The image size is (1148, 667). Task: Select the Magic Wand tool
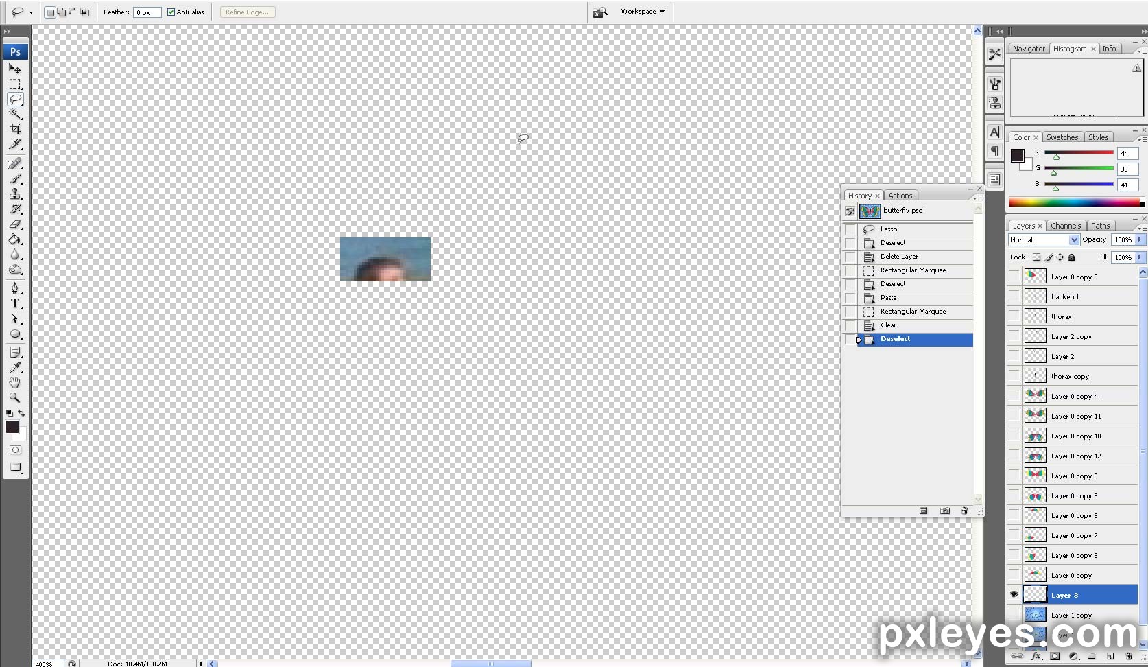[15, 114]
